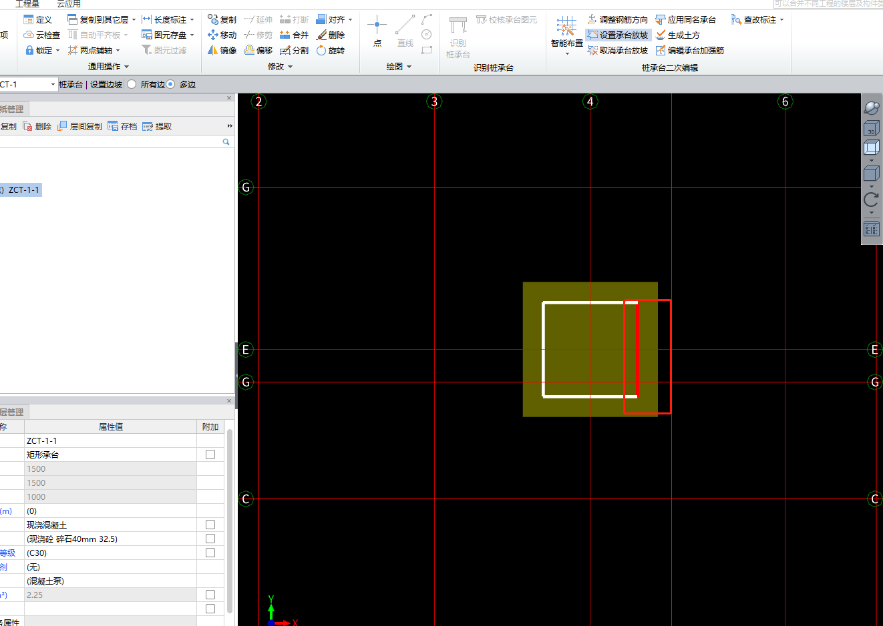
Task: Expand more tools chevron in 图纸管理 toolbar
Action: point(230,126)
